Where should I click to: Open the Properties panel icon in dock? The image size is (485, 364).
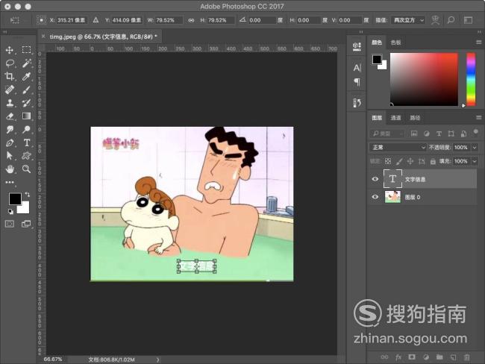pos(357,47)
